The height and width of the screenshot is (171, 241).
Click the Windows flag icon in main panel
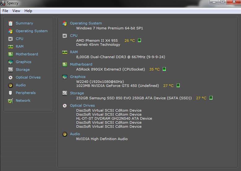click(x=65, y=24)
